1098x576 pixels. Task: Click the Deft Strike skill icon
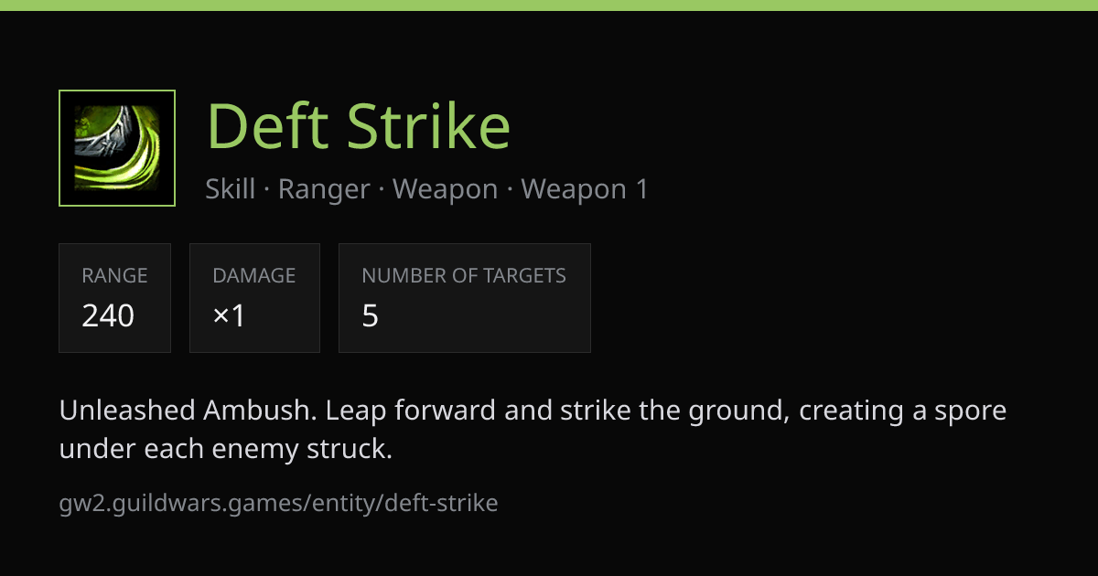click(117, 148)
